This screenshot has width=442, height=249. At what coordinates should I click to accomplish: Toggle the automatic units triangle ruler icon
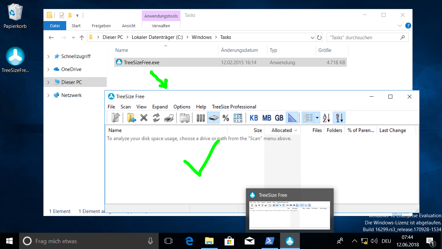point(292,118)
